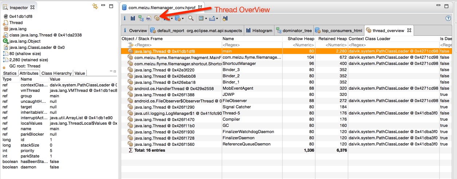
Task: Open the Statics tab in Inspector
Action: pyautogui.click(x=10, y=73)
